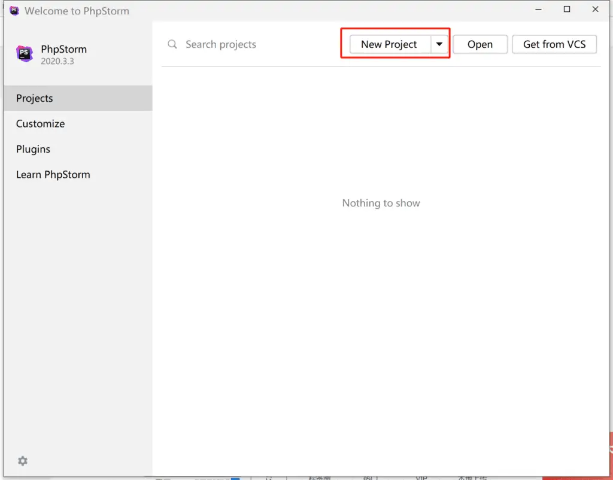Click the PhpStorm product name text

click(x=63, y=49)
